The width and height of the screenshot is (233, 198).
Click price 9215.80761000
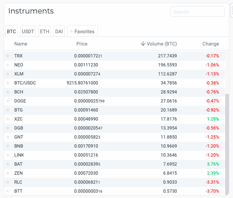pos(82,83)
